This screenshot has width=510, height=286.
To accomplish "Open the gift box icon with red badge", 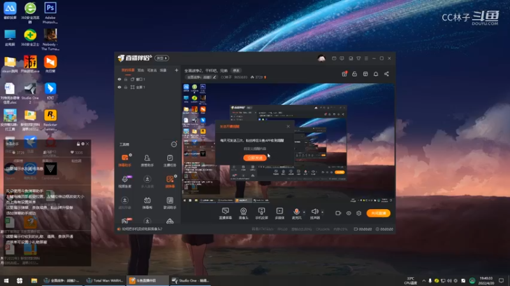I will tap(344, 74).
